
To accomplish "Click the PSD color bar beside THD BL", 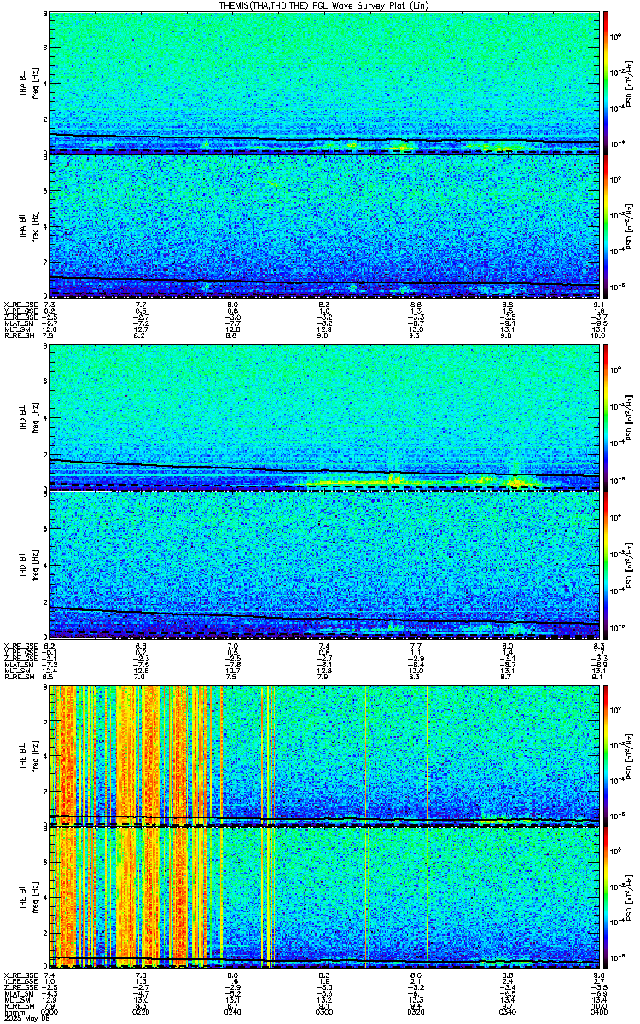I will click(606, 418).
